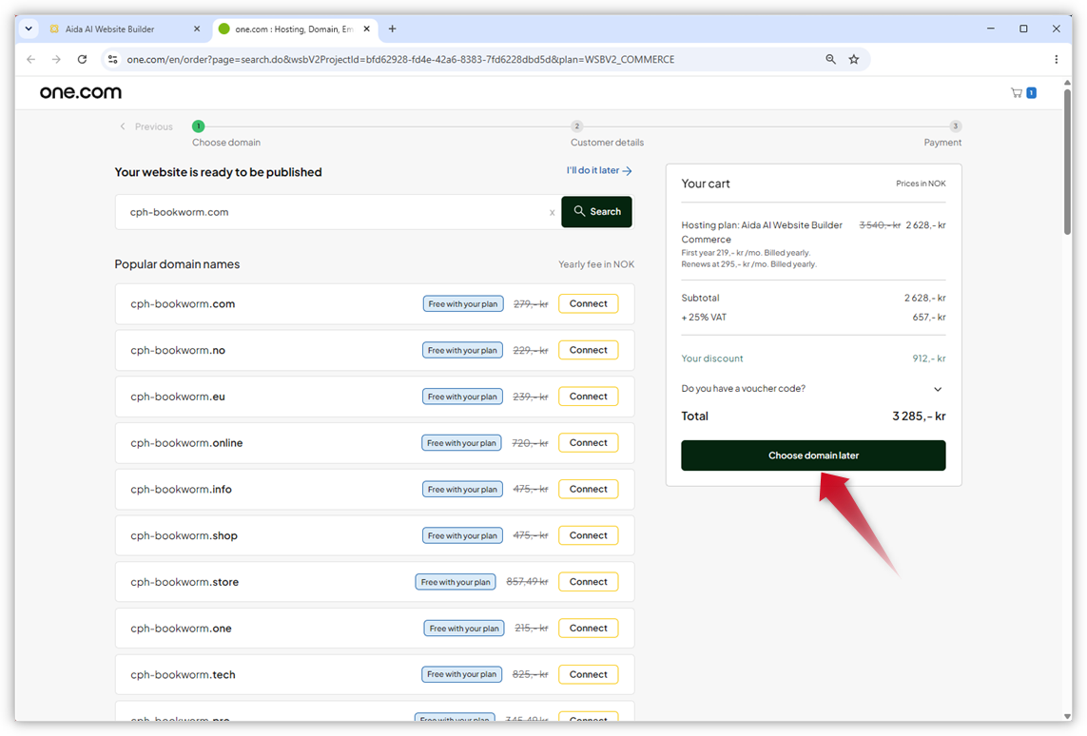
Task: Connect cph-bookworm.one domain
Action: 588,628
